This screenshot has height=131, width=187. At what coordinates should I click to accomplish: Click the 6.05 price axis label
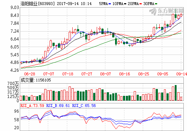(x=15, y=47)
